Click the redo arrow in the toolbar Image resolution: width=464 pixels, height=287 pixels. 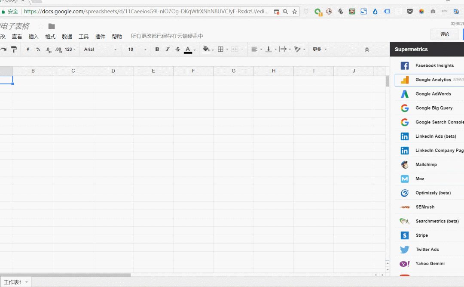[x=3, y=49]
